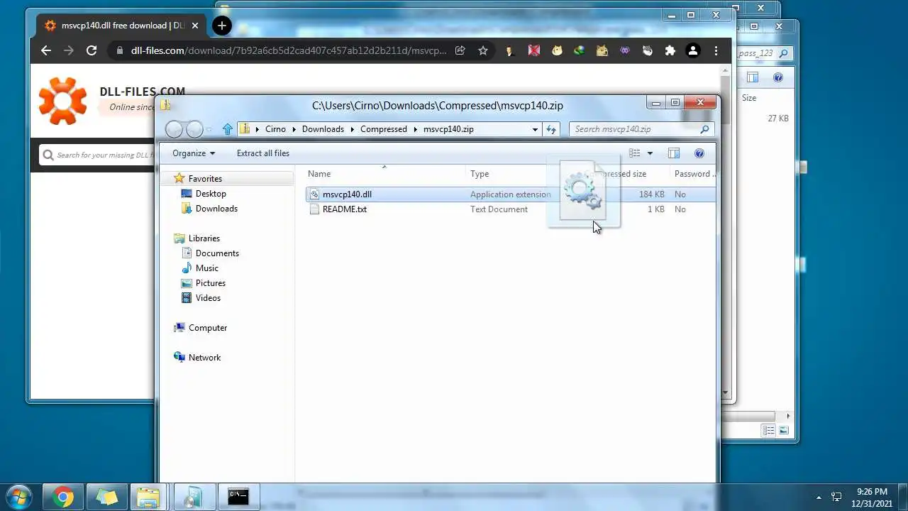The width and height of the screenshot is (908, 511).
Task: Select the msvcp140.dll file
Action: [x=347, y=194]
